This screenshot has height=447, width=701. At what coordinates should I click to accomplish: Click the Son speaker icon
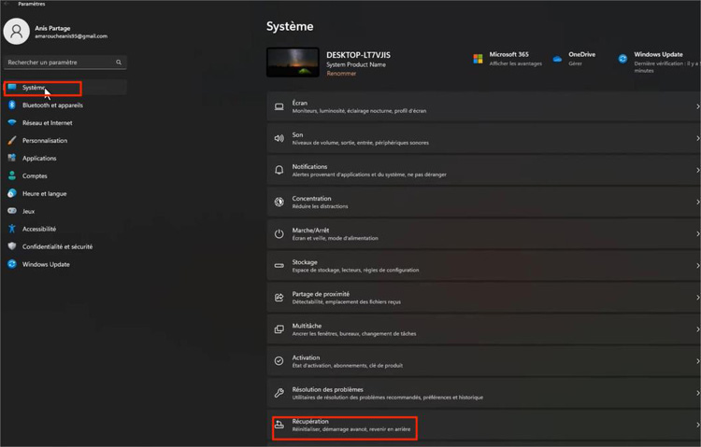coord(279,138)
